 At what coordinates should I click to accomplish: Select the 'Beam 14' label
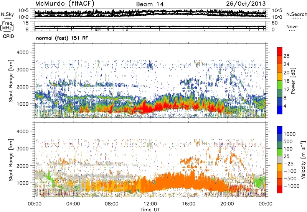[x=150, y=4]
